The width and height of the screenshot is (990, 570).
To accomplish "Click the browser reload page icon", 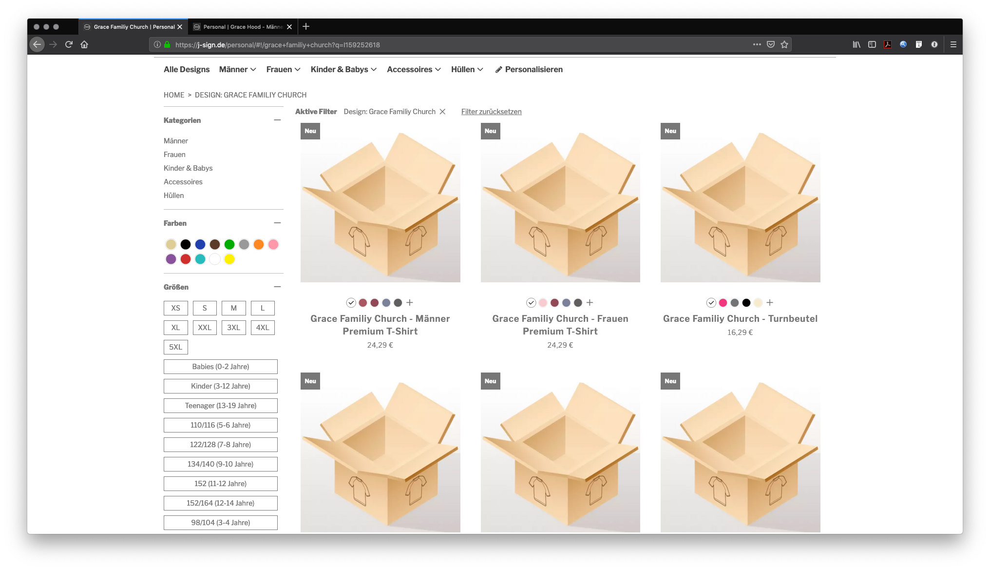I will pos(69,44).
